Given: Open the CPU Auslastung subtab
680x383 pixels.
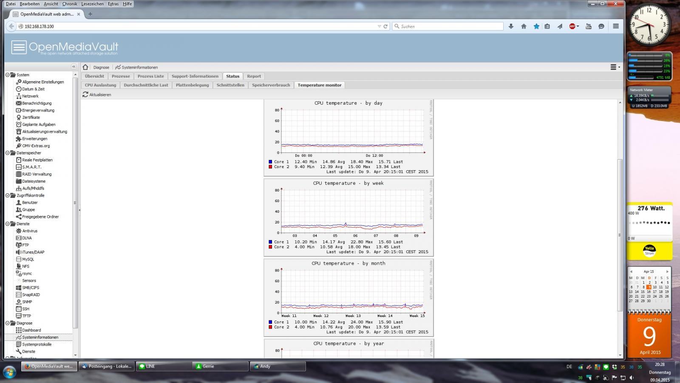Looking at the screenshot, I should click(x=100, y=85).
